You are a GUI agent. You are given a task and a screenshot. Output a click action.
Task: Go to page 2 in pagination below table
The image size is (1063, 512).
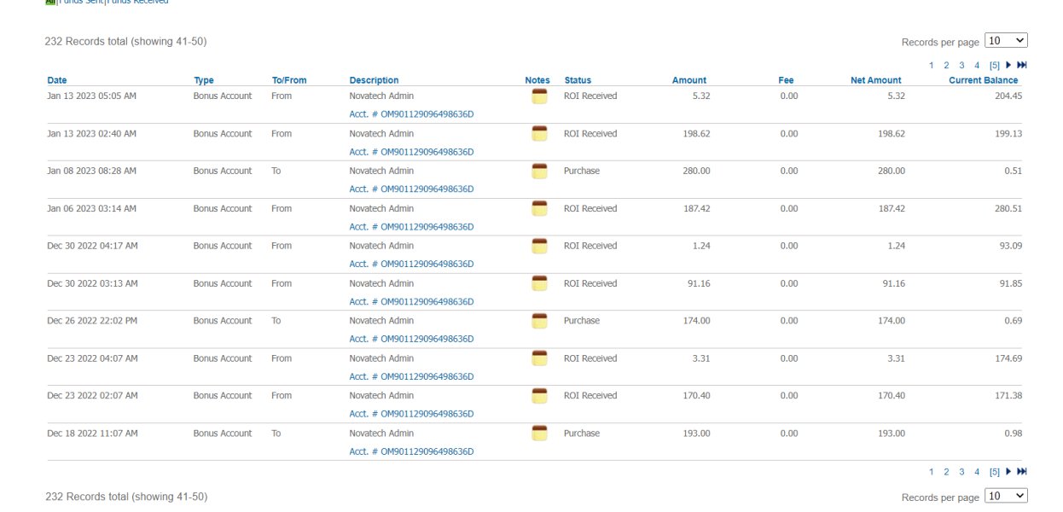click(x=947, y=471)
